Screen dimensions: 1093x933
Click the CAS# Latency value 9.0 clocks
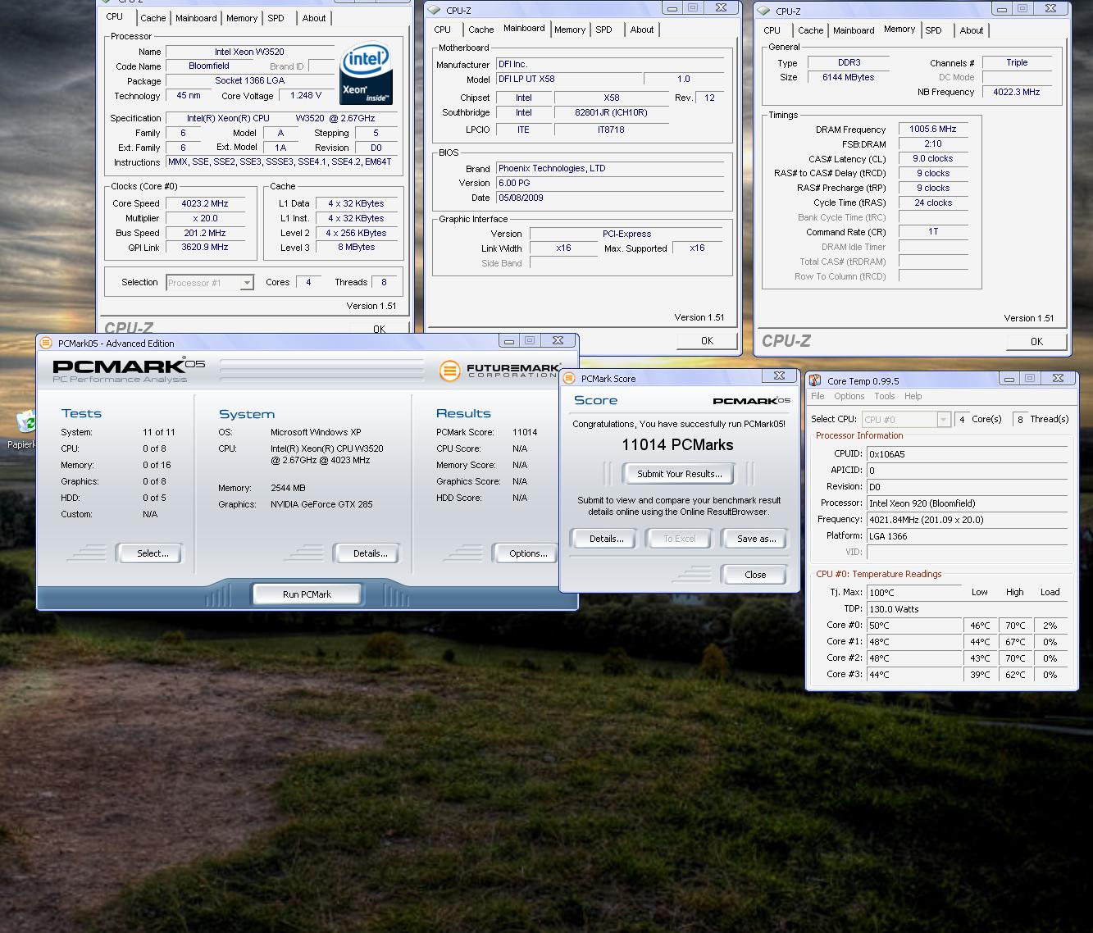(933, 159)
